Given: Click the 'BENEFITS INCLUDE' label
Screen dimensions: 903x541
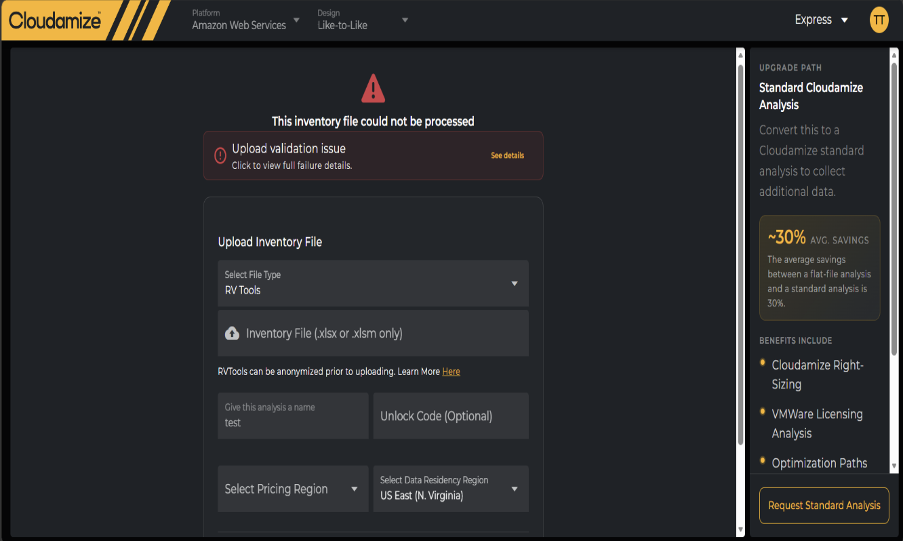Looking at the screenshot, I should tap(796, 340).
